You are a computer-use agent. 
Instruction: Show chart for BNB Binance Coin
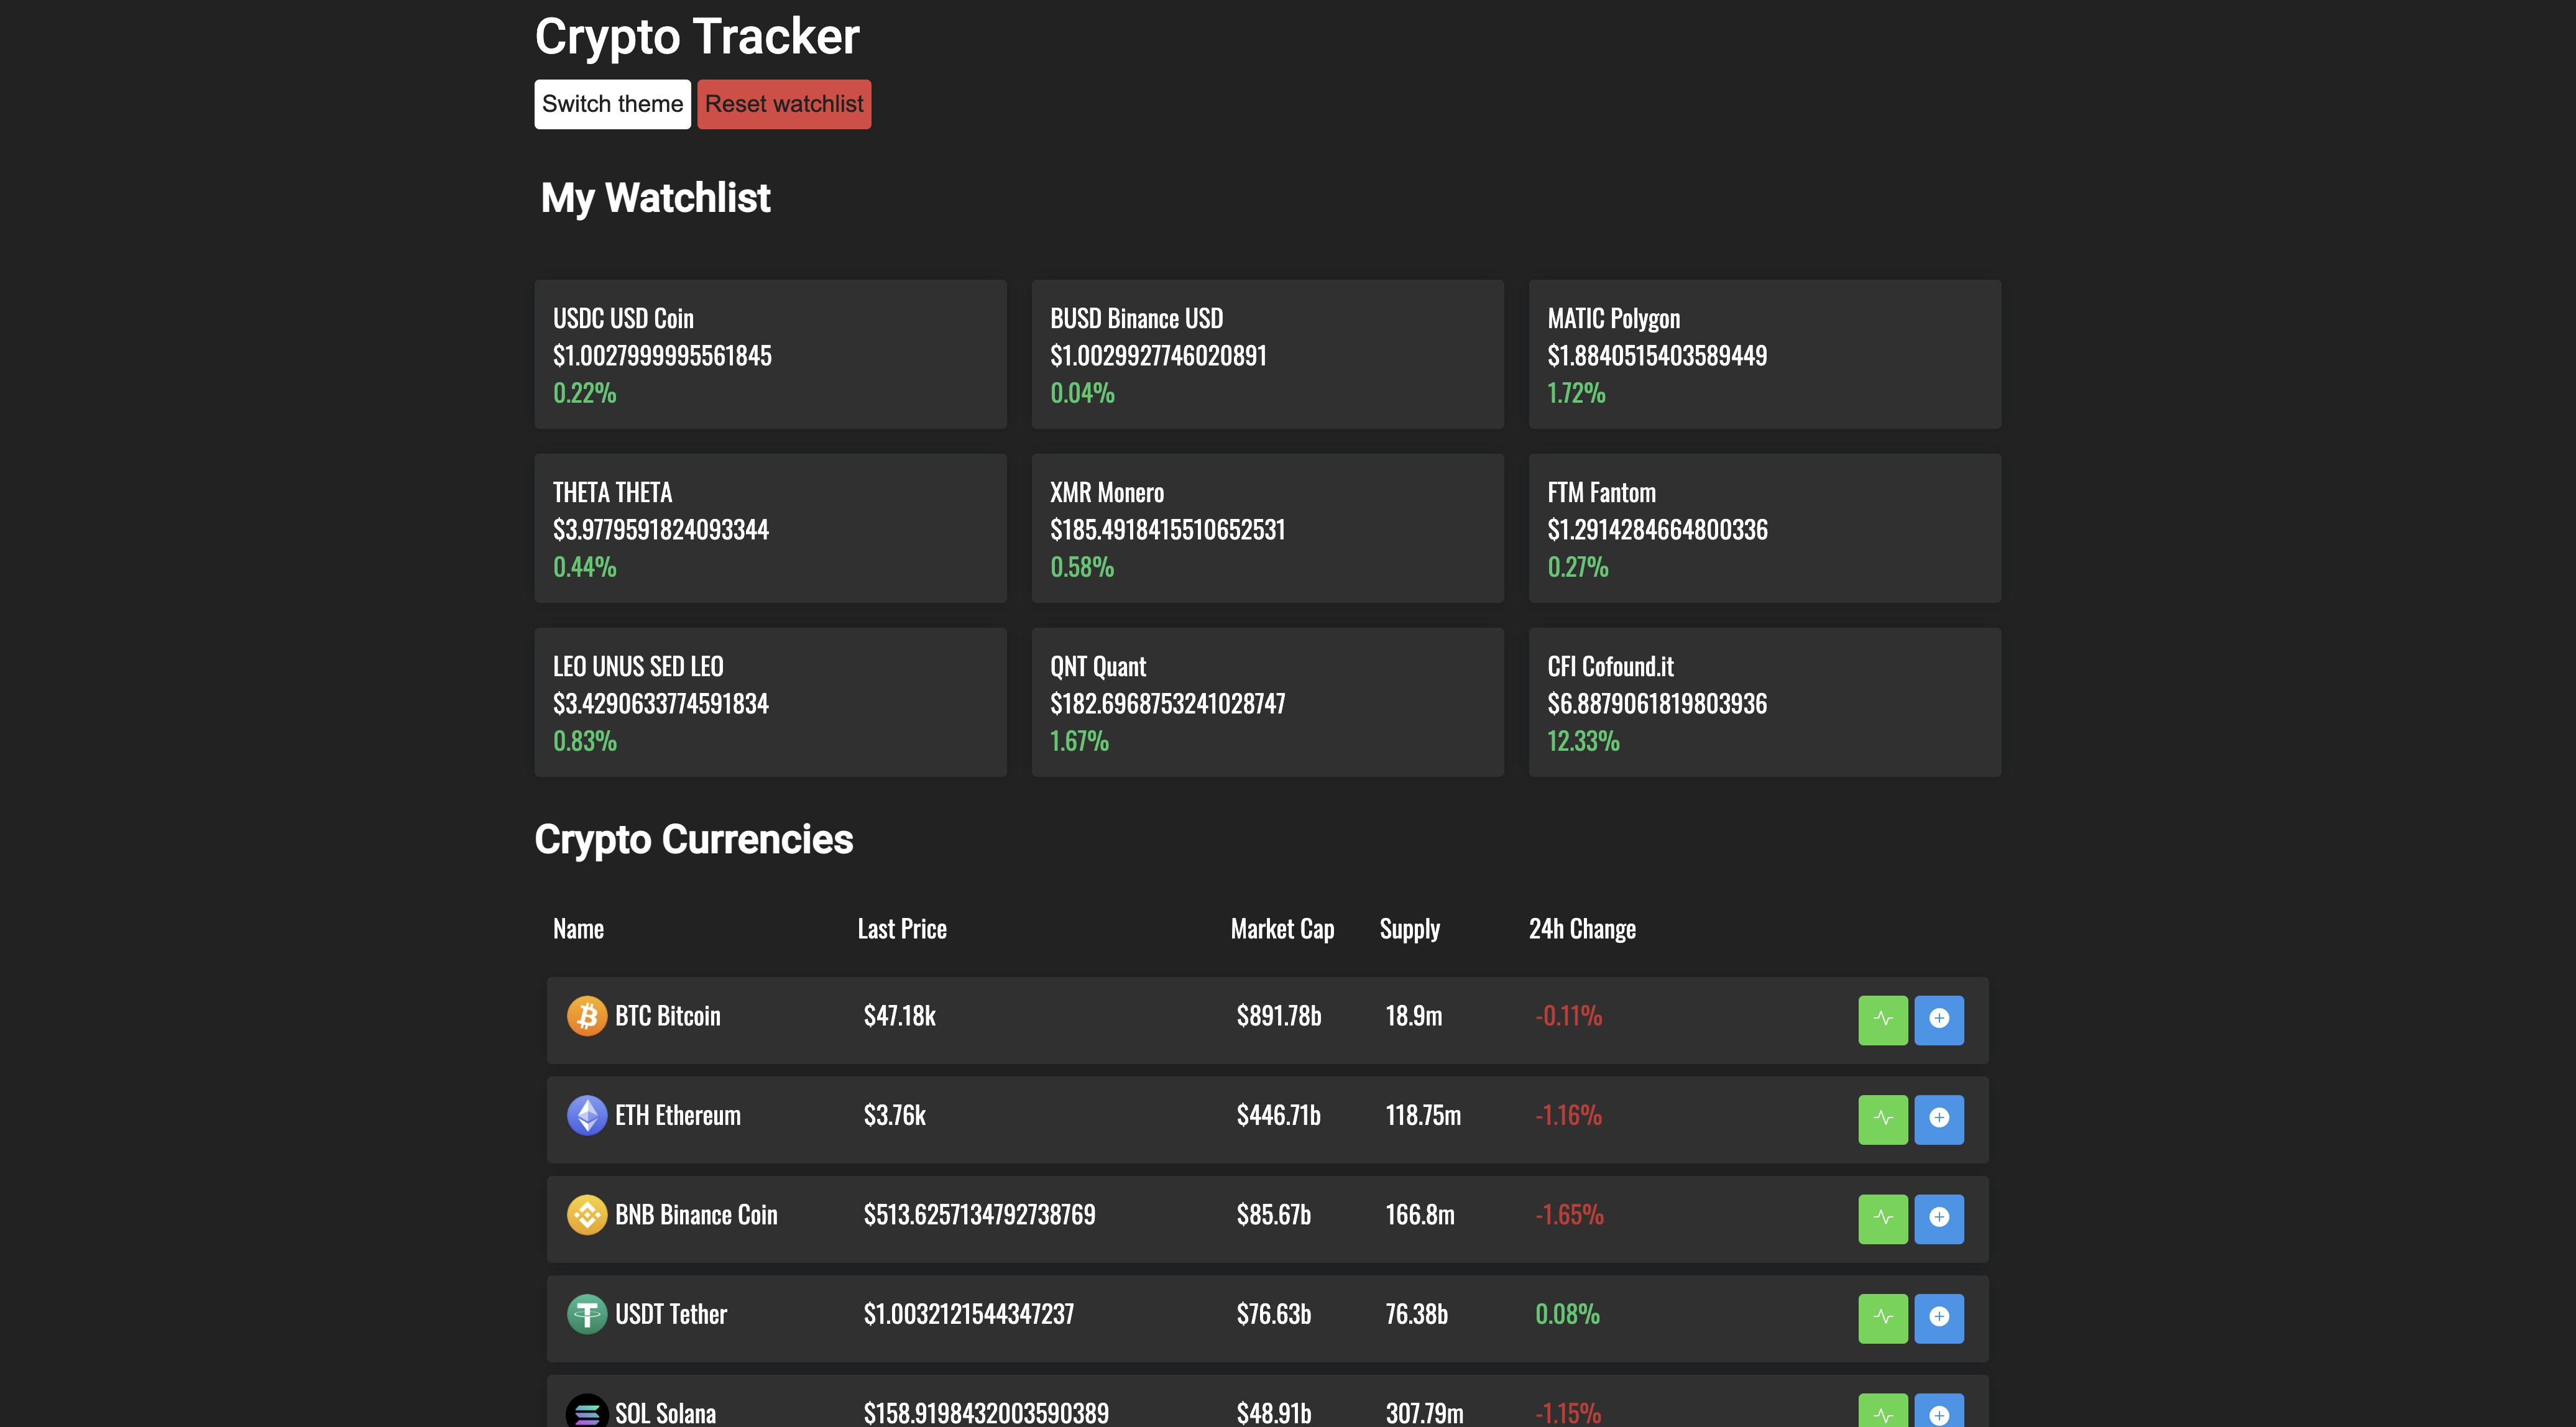[x=1882, y=1218]
